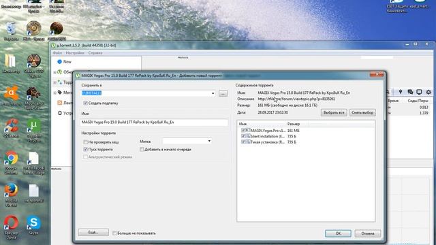Open the chat bubbles icon in uTorrent toolbar
The image size is (436, 245).
click(410, 92)
